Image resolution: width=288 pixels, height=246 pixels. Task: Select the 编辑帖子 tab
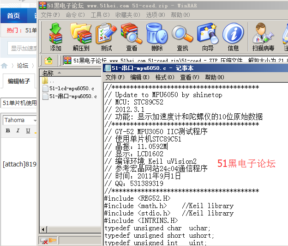[x=19, y=81]
